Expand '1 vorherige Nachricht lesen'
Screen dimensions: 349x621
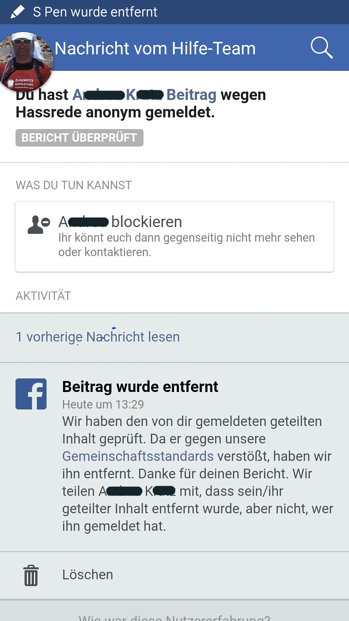click(98, 337)
